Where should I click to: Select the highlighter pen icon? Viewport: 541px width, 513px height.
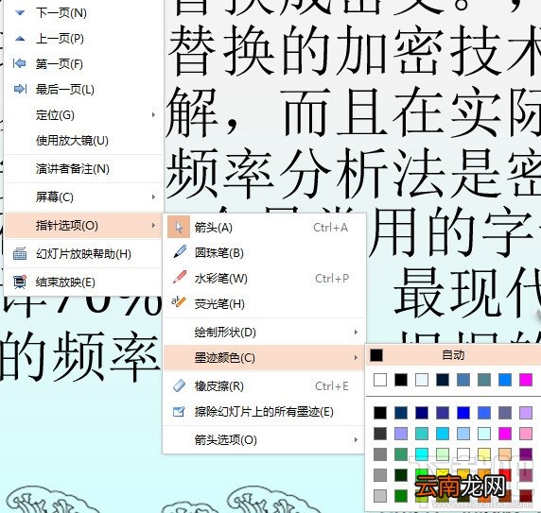click(x=179, y=301)
